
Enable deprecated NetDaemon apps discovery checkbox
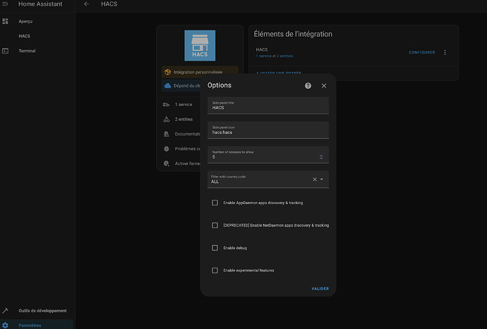pyautogui.click(x=215, y=225)
